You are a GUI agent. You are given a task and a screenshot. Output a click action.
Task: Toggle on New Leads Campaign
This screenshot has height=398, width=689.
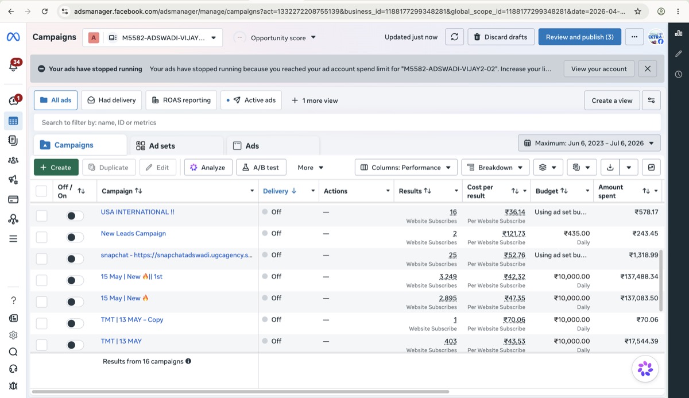[75, 237]
